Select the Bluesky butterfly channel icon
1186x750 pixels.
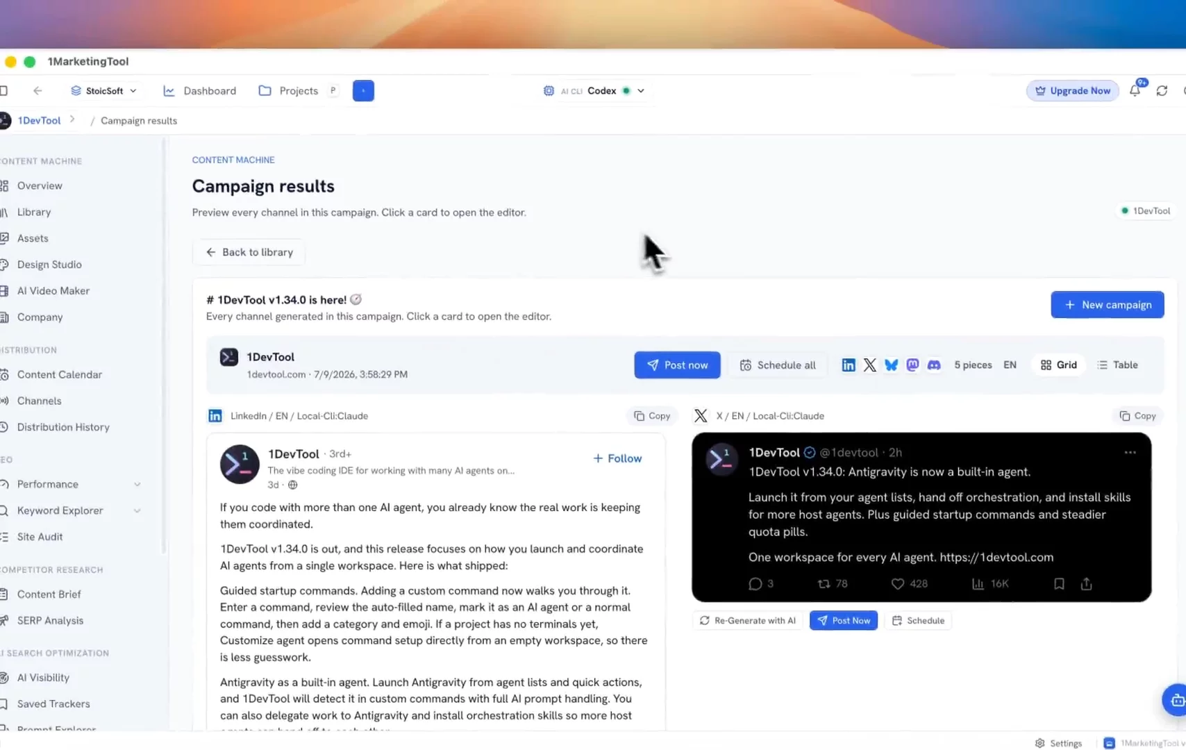coord(892,365)
